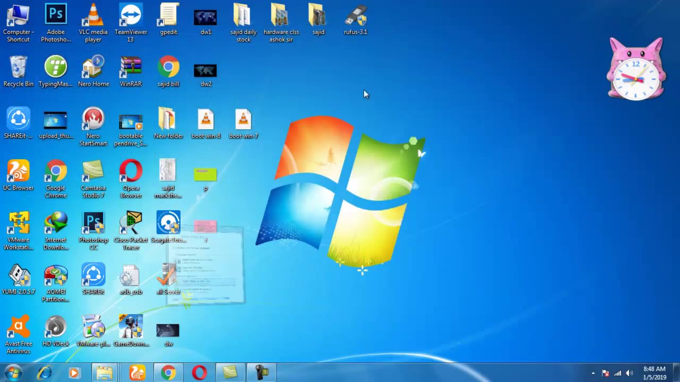Image resolution: width=680 pixels, height=382 pixels.
Task: Open the network status tray icon
Action: pos(617,373)
